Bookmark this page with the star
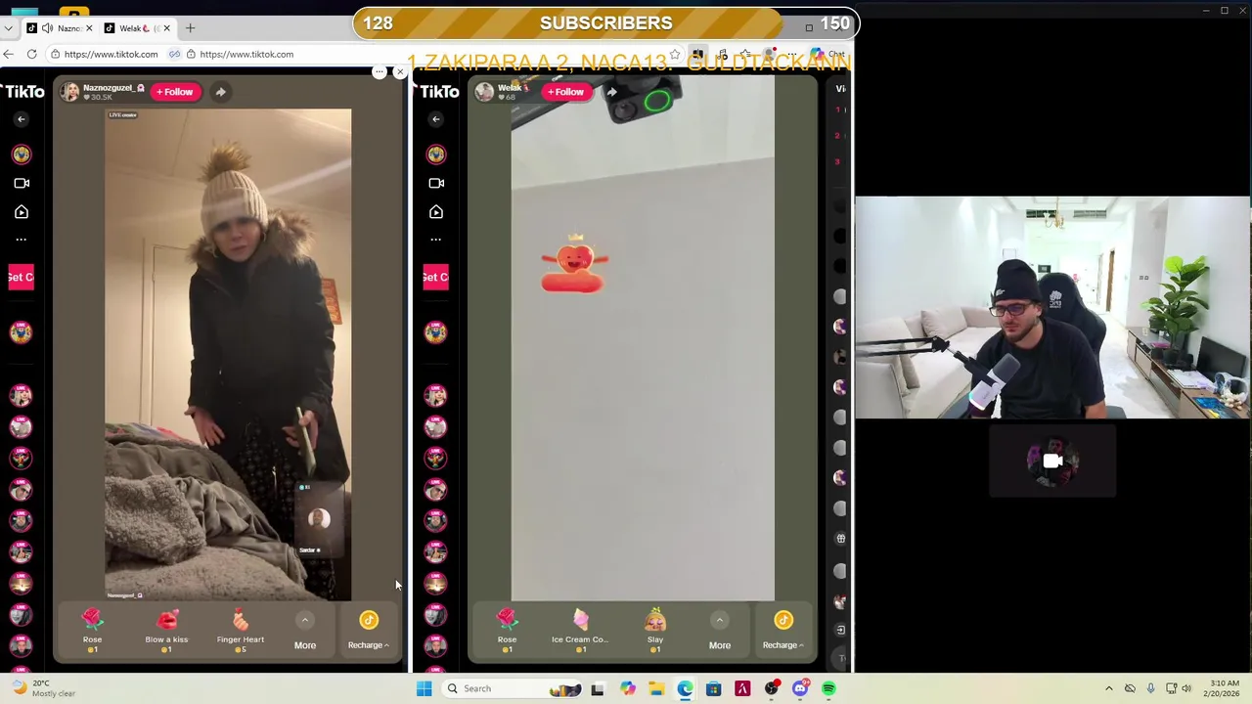The height and width of the screenshot is (704, 1252). 675,55
